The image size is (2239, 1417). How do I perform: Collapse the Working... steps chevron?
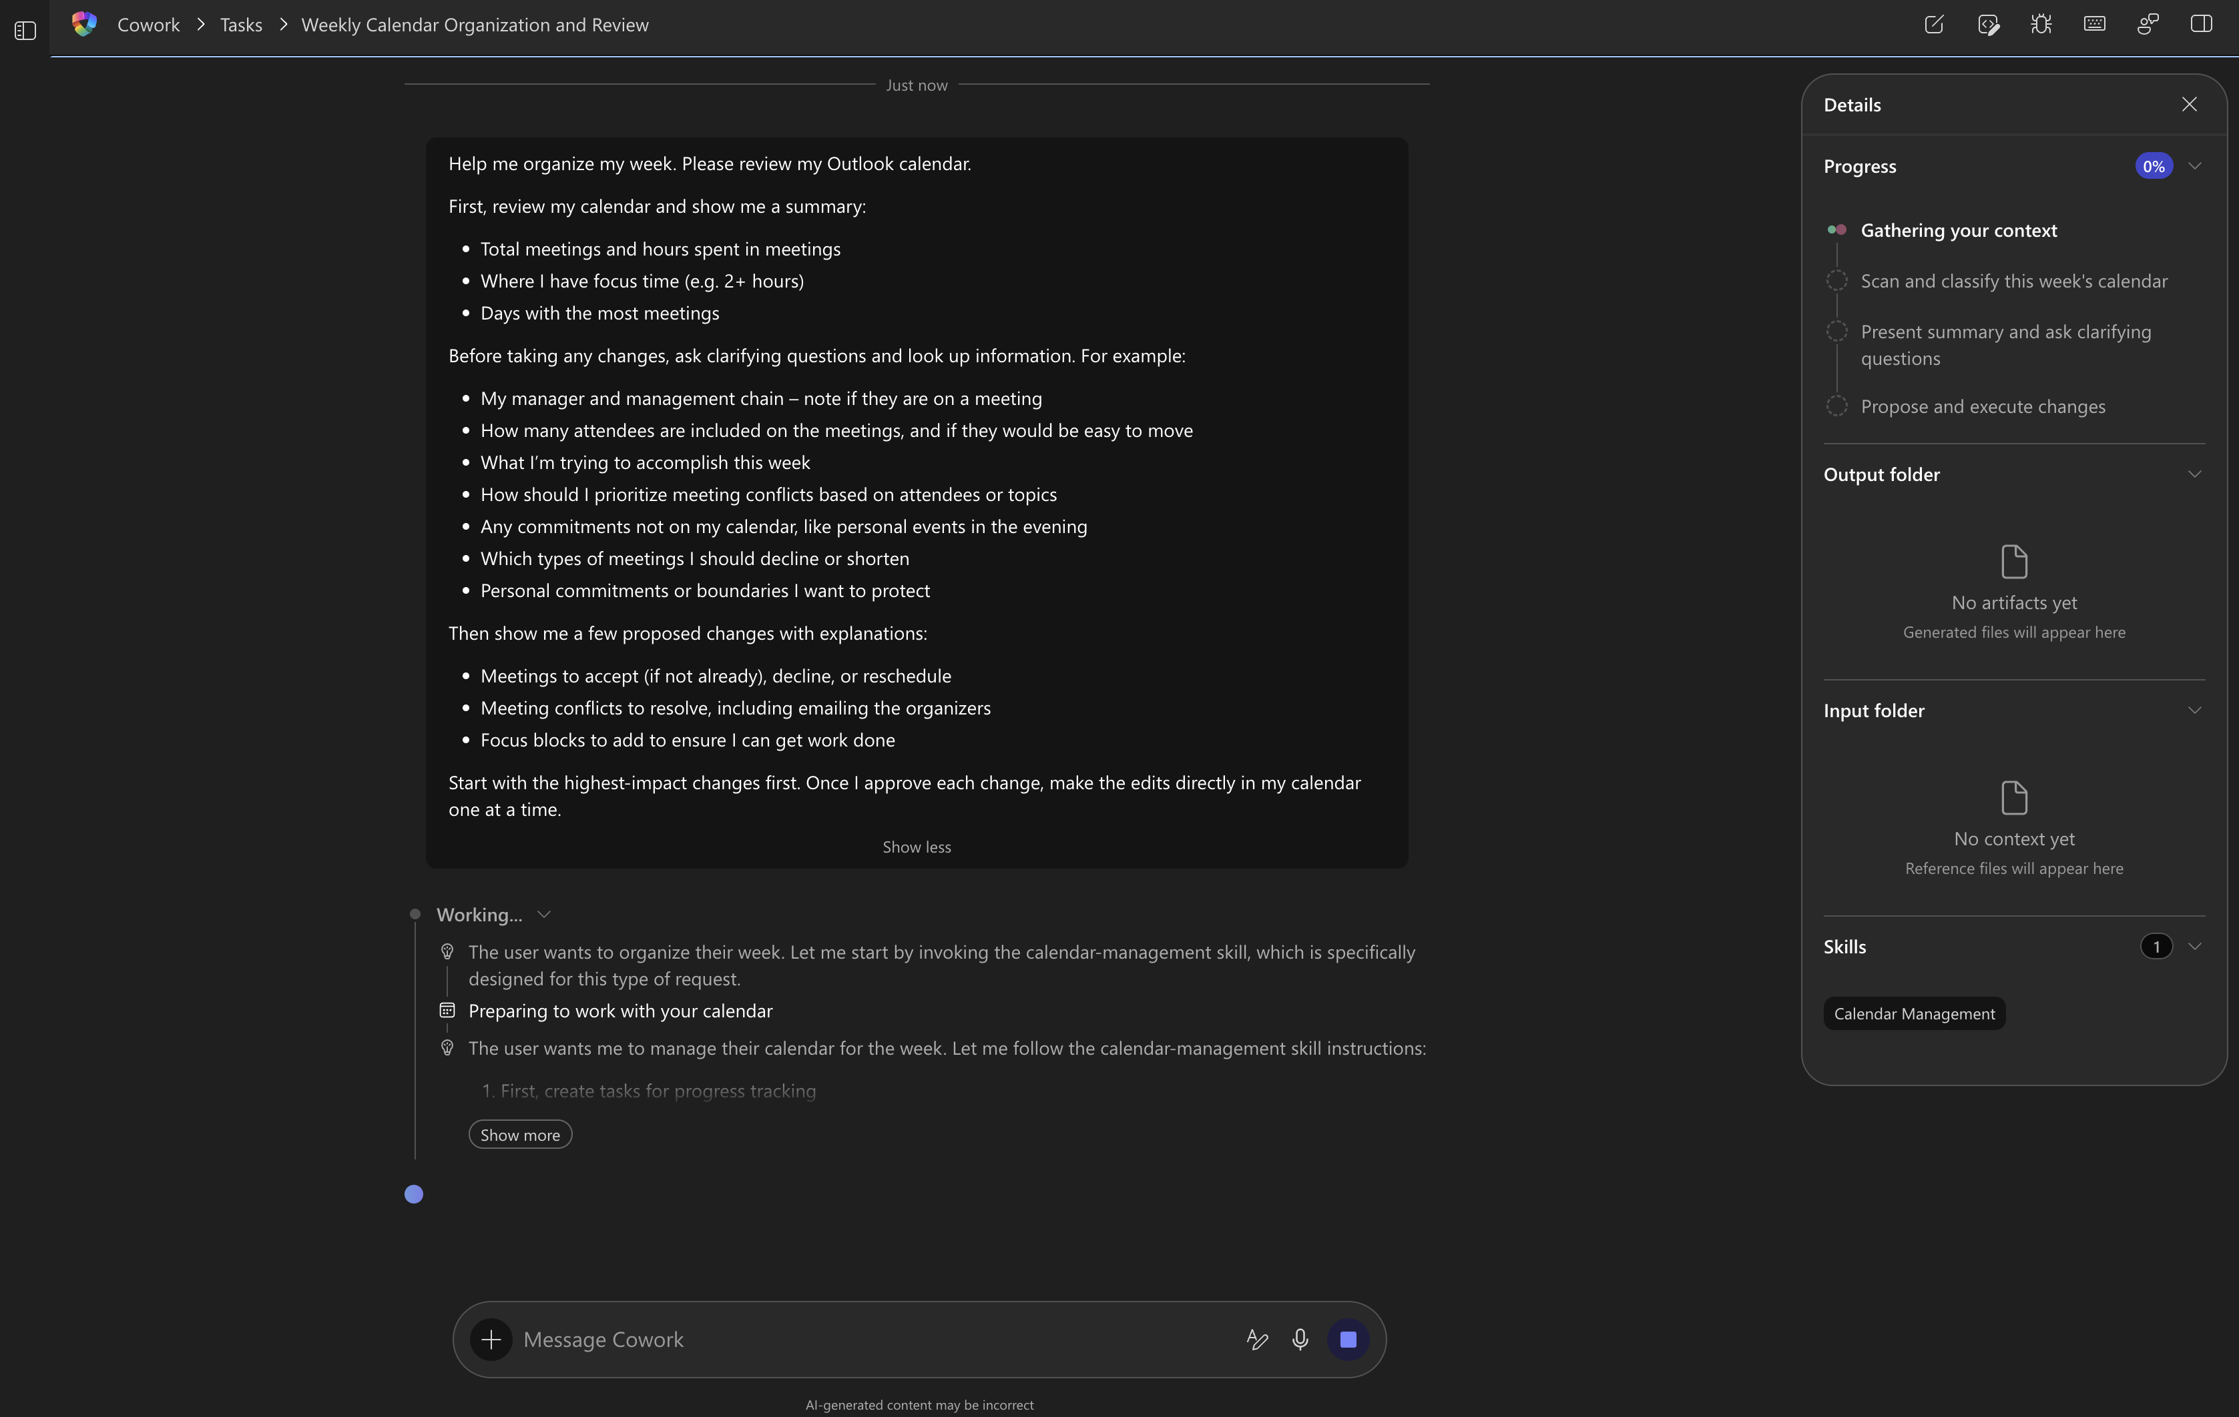pyautogui.click(x=544, y=915)
